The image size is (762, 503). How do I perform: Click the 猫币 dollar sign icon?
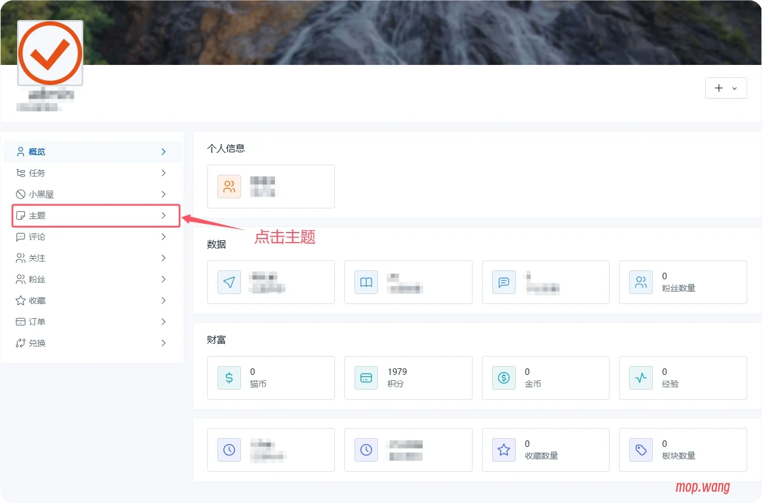point(229,378)
